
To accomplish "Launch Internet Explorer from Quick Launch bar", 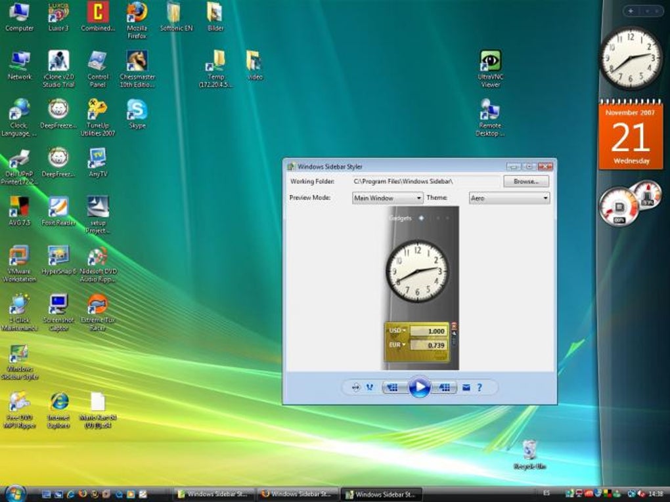I will coord(70,494).
